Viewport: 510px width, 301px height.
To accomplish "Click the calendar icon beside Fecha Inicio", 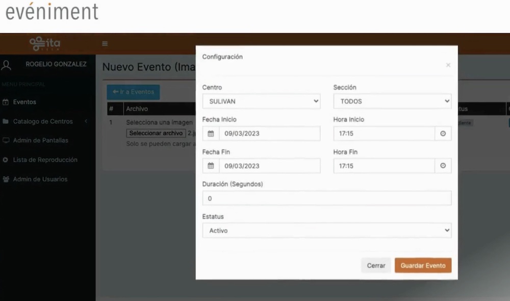I will click(x=211, y=134).
